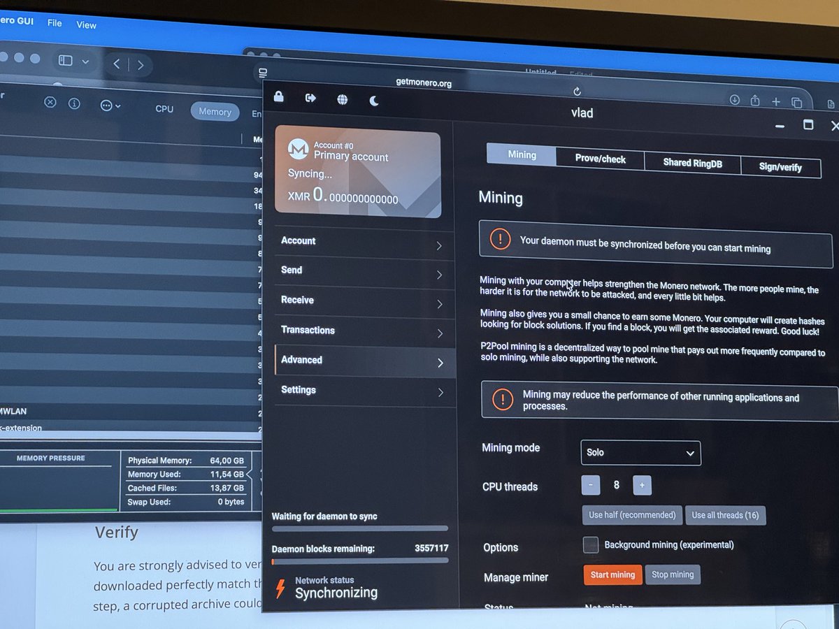Click the vlad wallet title

[582, 113]
